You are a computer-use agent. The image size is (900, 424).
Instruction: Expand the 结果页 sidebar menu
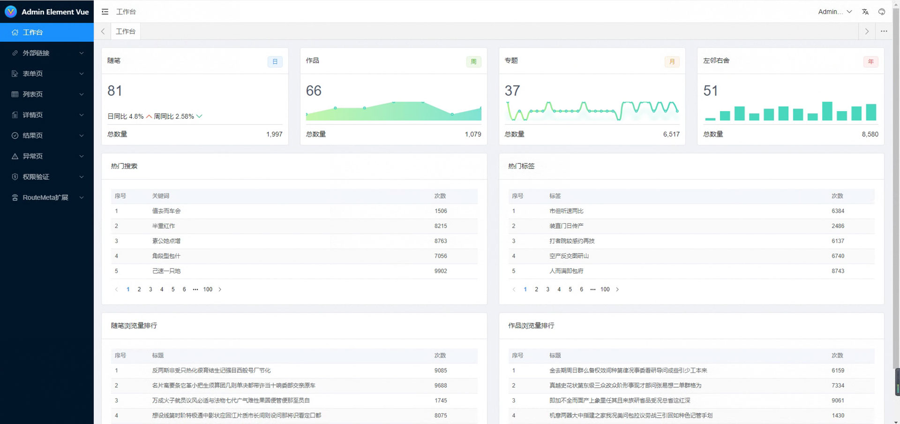click(x=47, y=136)
